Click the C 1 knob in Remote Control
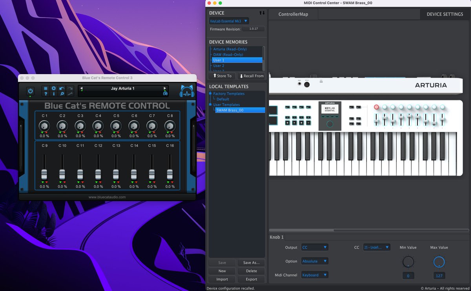This screenshot has width=471, height=291. [44, 125]
